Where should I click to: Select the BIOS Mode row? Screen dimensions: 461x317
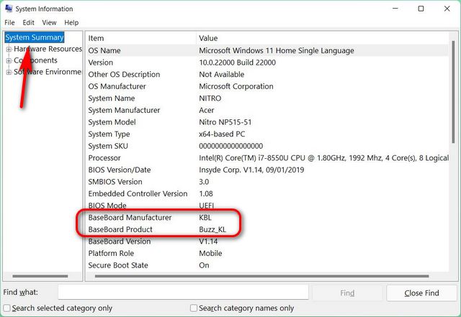(267, 206)
